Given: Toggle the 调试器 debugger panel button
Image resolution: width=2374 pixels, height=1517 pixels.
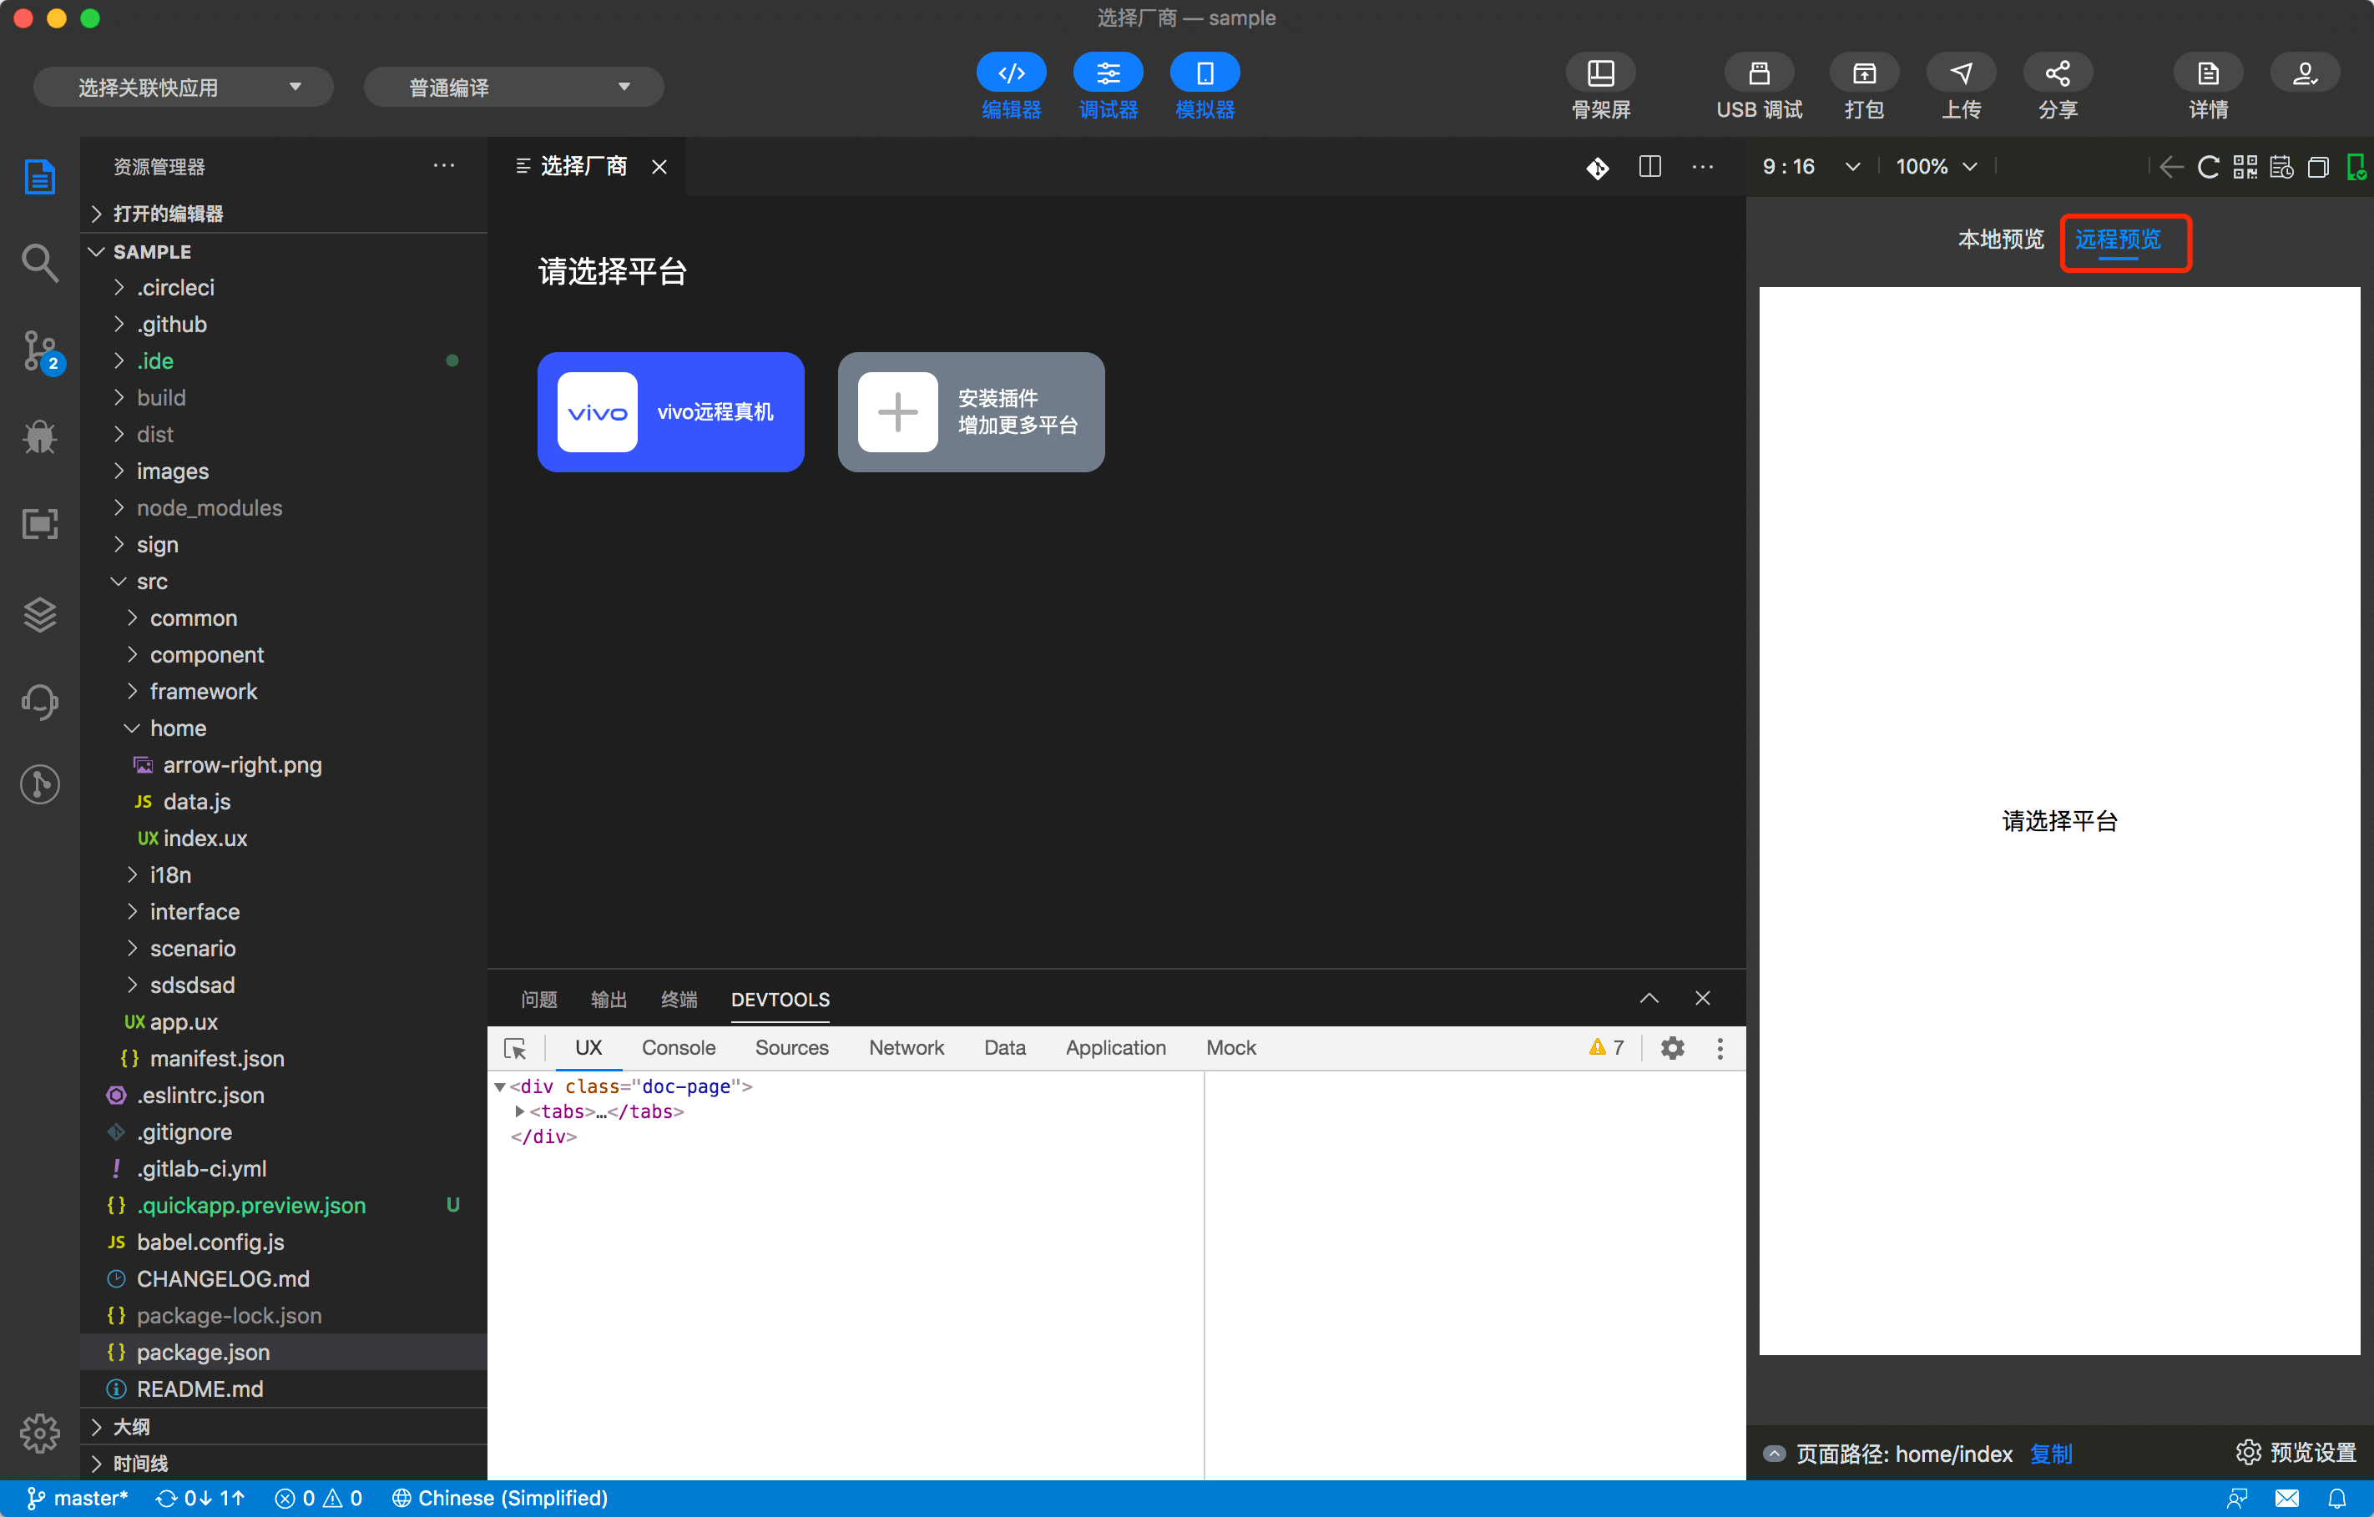Looking at the screenshot, I should click(1107, 73).
